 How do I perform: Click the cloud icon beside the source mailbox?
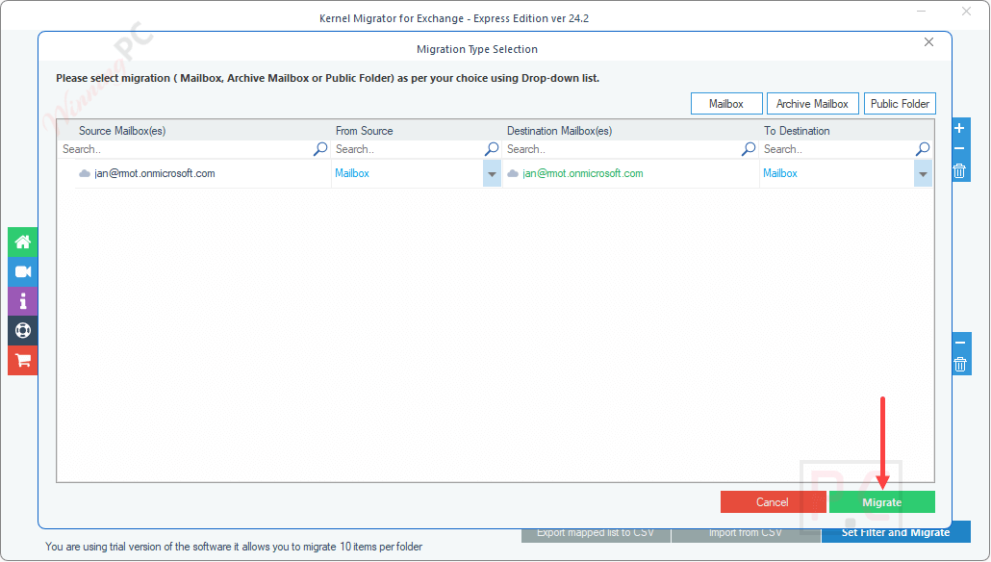pos(84,173)
